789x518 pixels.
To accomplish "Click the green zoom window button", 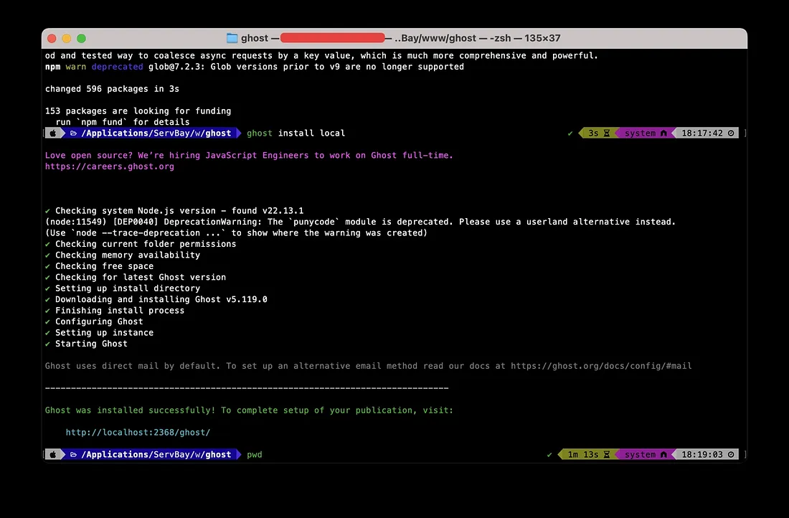I will [82, 38].
